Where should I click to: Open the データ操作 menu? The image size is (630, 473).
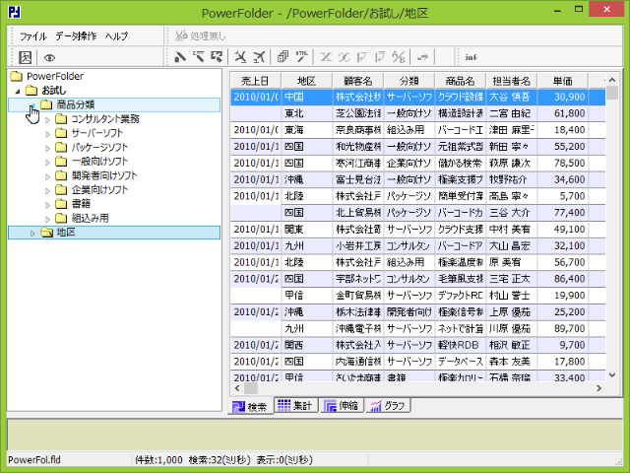point(76,36)
